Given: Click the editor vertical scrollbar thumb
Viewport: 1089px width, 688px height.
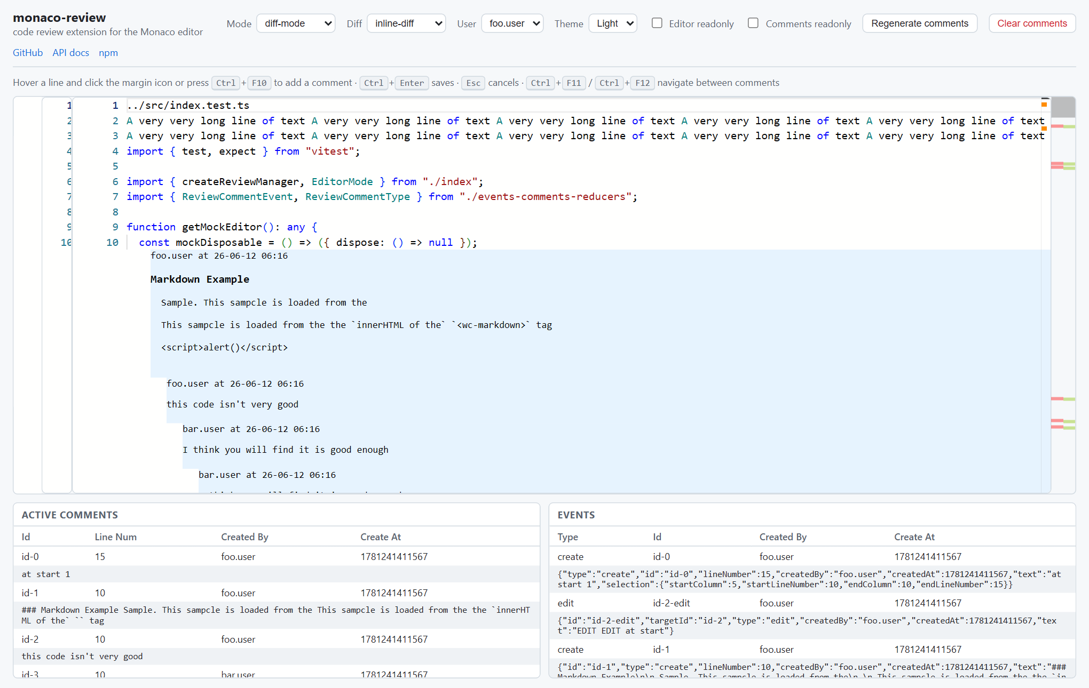Looking at the screenshot, I should point(1063,107).
